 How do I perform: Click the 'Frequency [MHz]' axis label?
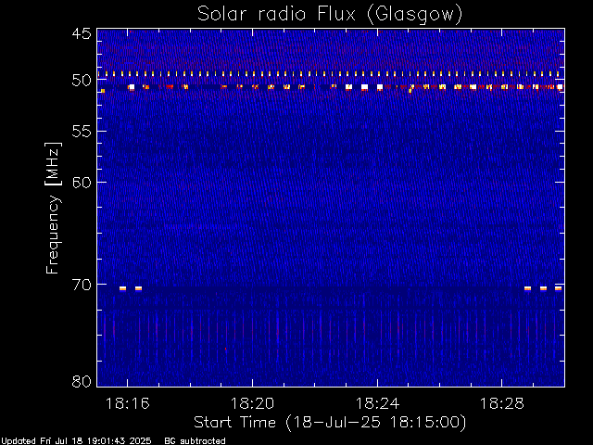tap(53, 208)
